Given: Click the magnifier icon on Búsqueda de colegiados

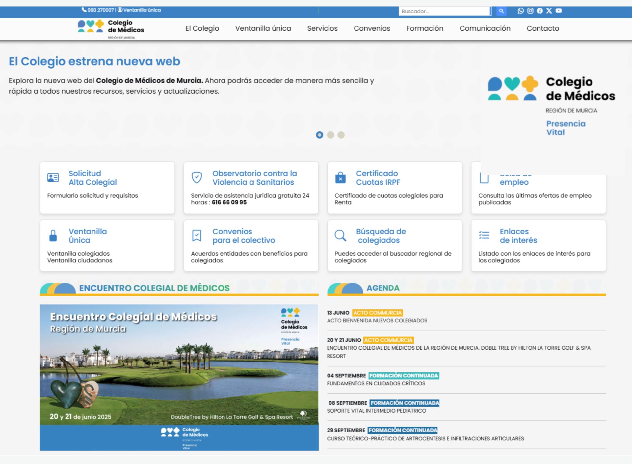Looking at the screenshot, I should 341,236.
